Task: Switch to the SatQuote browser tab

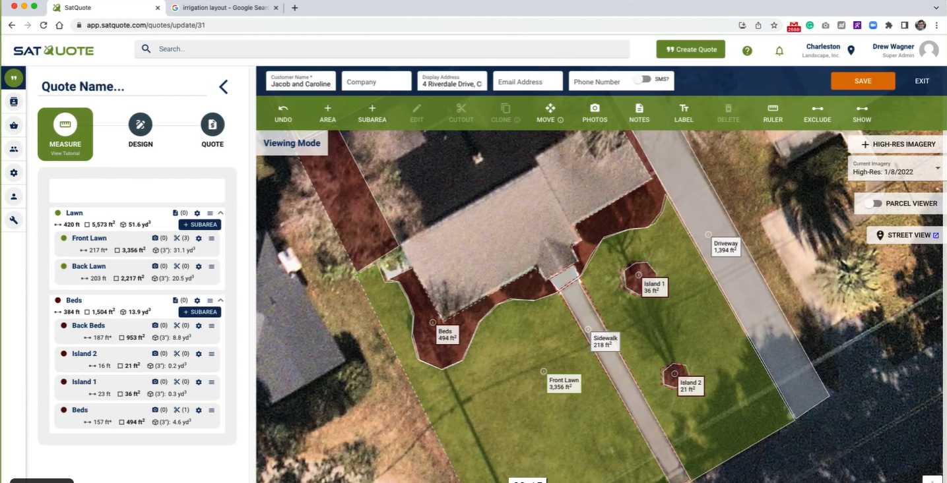Action: coord(106,8)
